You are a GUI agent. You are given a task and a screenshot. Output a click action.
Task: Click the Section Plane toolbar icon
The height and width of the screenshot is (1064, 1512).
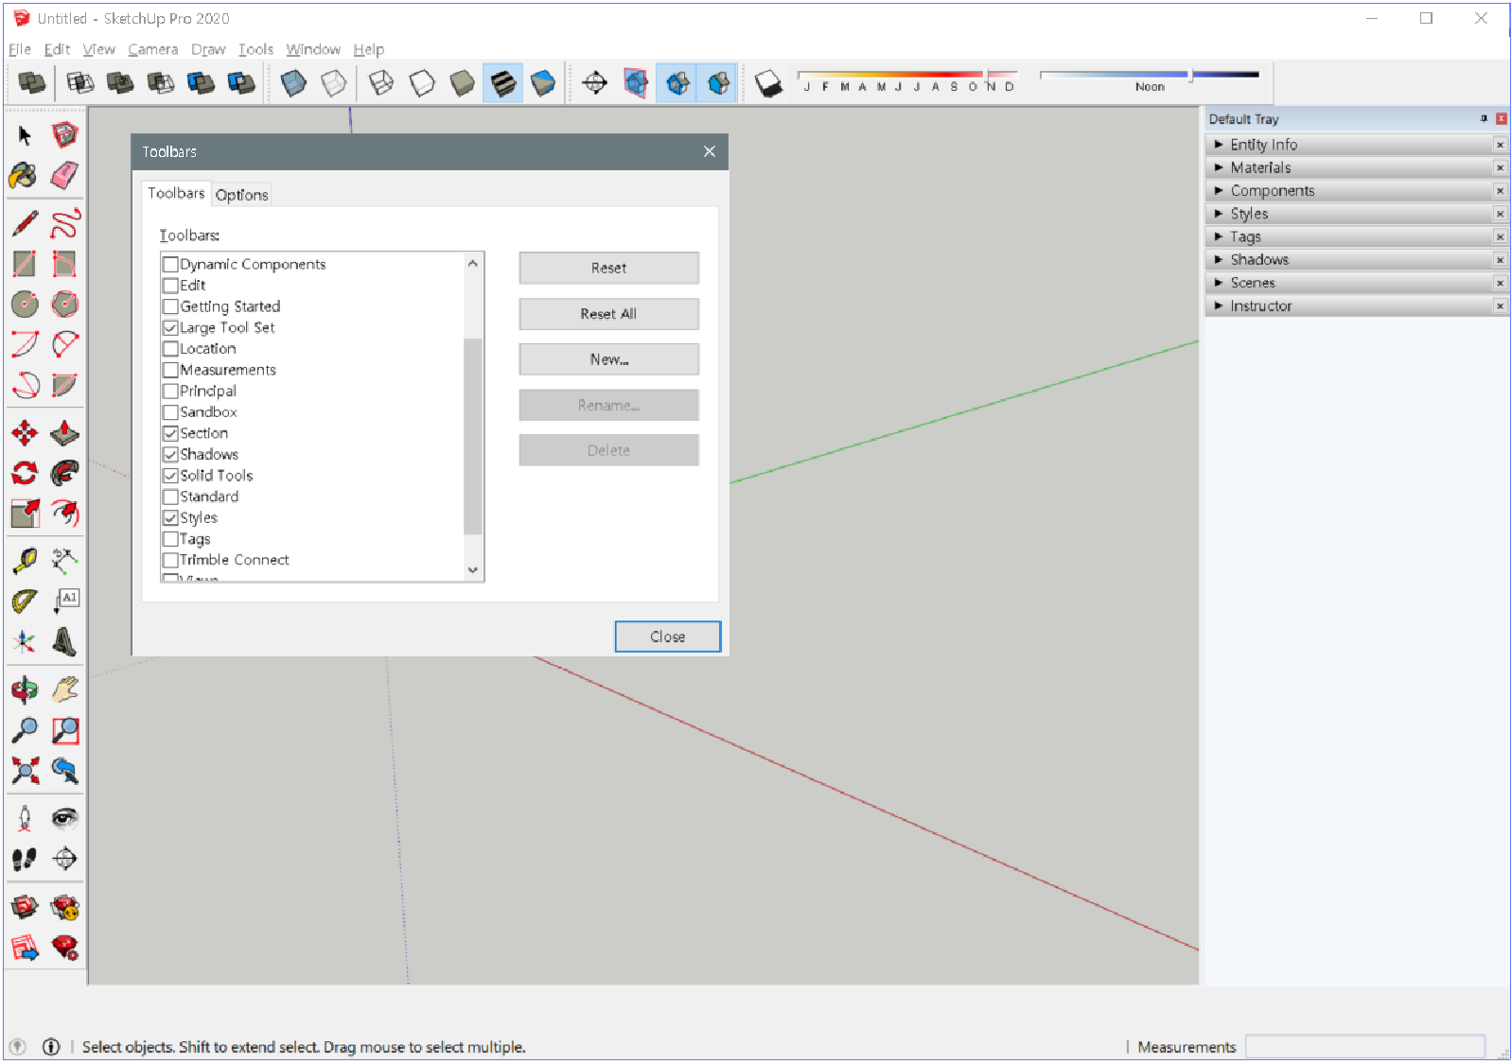(x=594, y=84)
